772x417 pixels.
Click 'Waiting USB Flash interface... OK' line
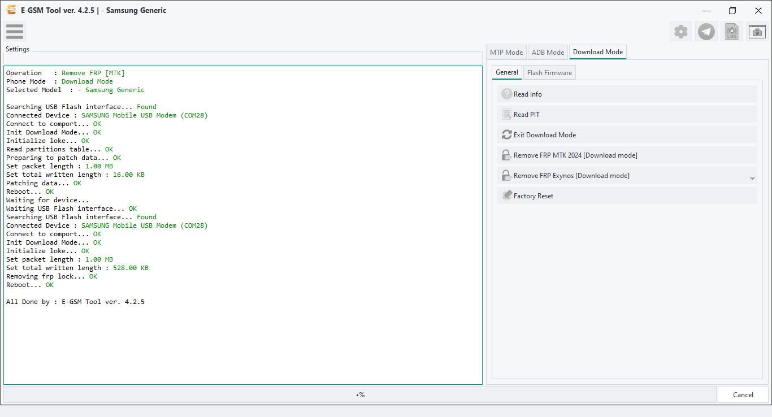tap(71, 208)
